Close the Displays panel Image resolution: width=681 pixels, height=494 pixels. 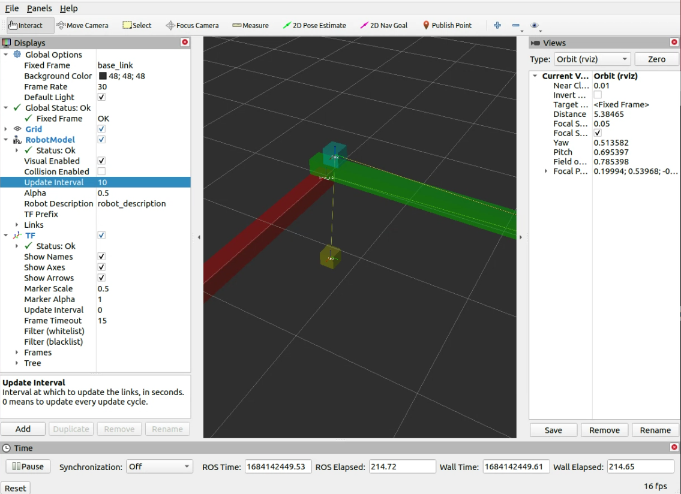coord(185,42)
